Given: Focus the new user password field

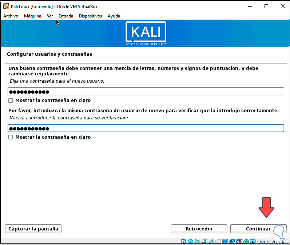Looking at the screenshot, I should [146, 92].
